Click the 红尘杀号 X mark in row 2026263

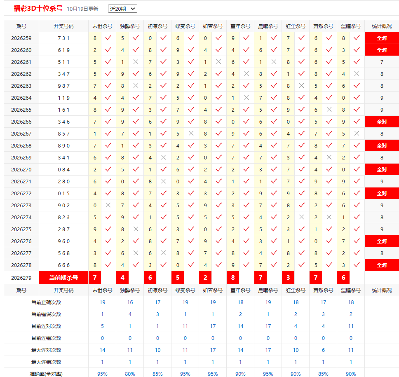[x=302, y=86]
